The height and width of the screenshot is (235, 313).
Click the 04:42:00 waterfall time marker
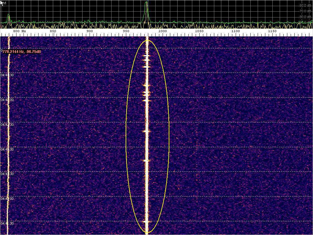click(x=7, y=199)
